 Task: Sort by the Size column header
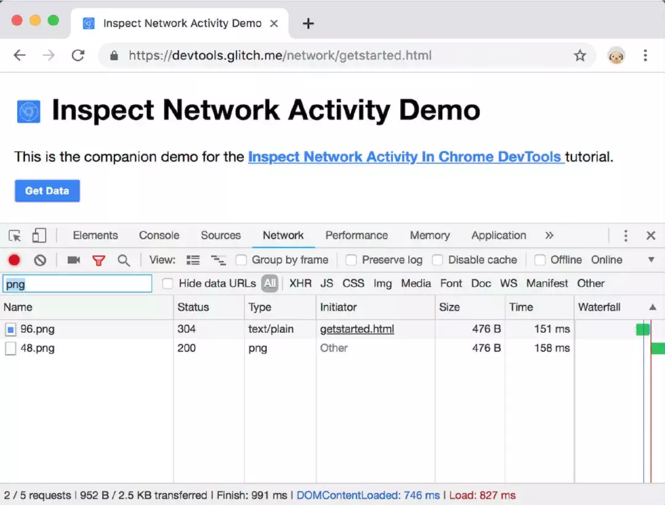[x=469, y=307]
